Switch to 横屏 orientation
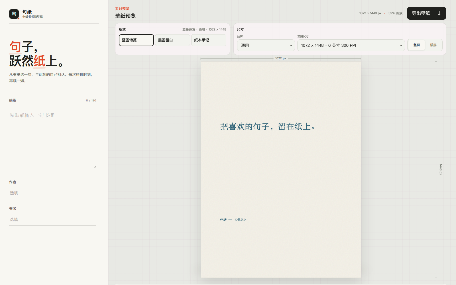The width and height of the screenshot is (456, 285). click(x=433, y=45)
